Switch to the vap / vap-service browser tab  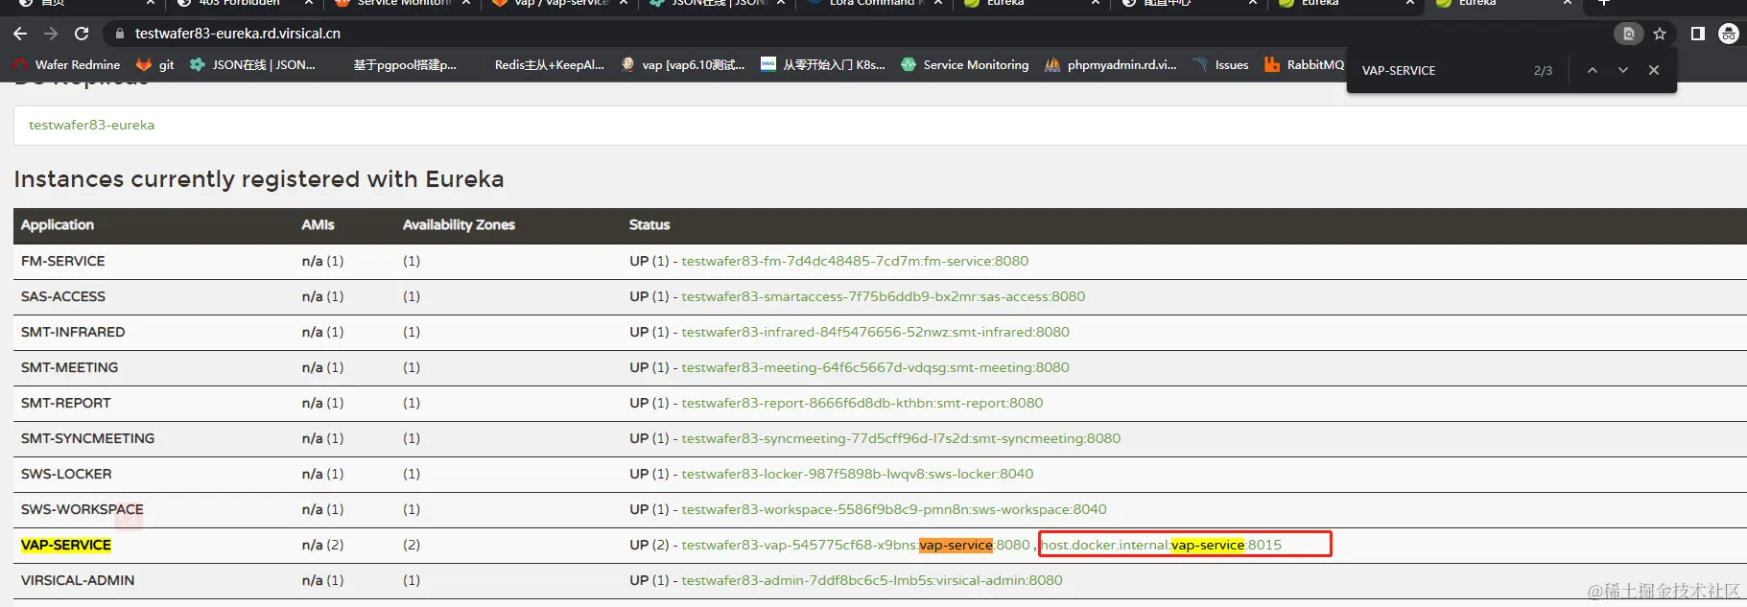[561, 5]
